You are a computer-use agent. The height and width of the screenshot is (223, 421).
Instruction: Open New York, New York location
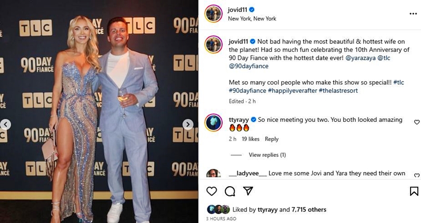(252, 18)
